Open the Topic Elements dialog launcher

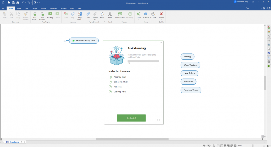click(105, 22)
